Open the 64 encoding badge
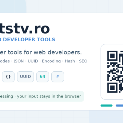123x123 pixels. (42, 77)
